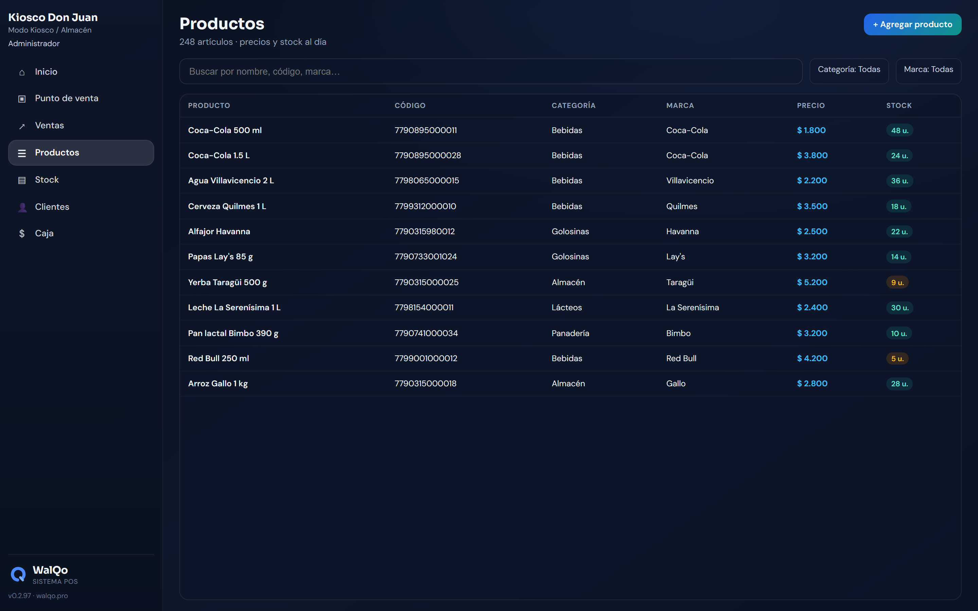Click the 28 u. stock badge
Viewport: 978px width, 611px height.
(899, 384)
